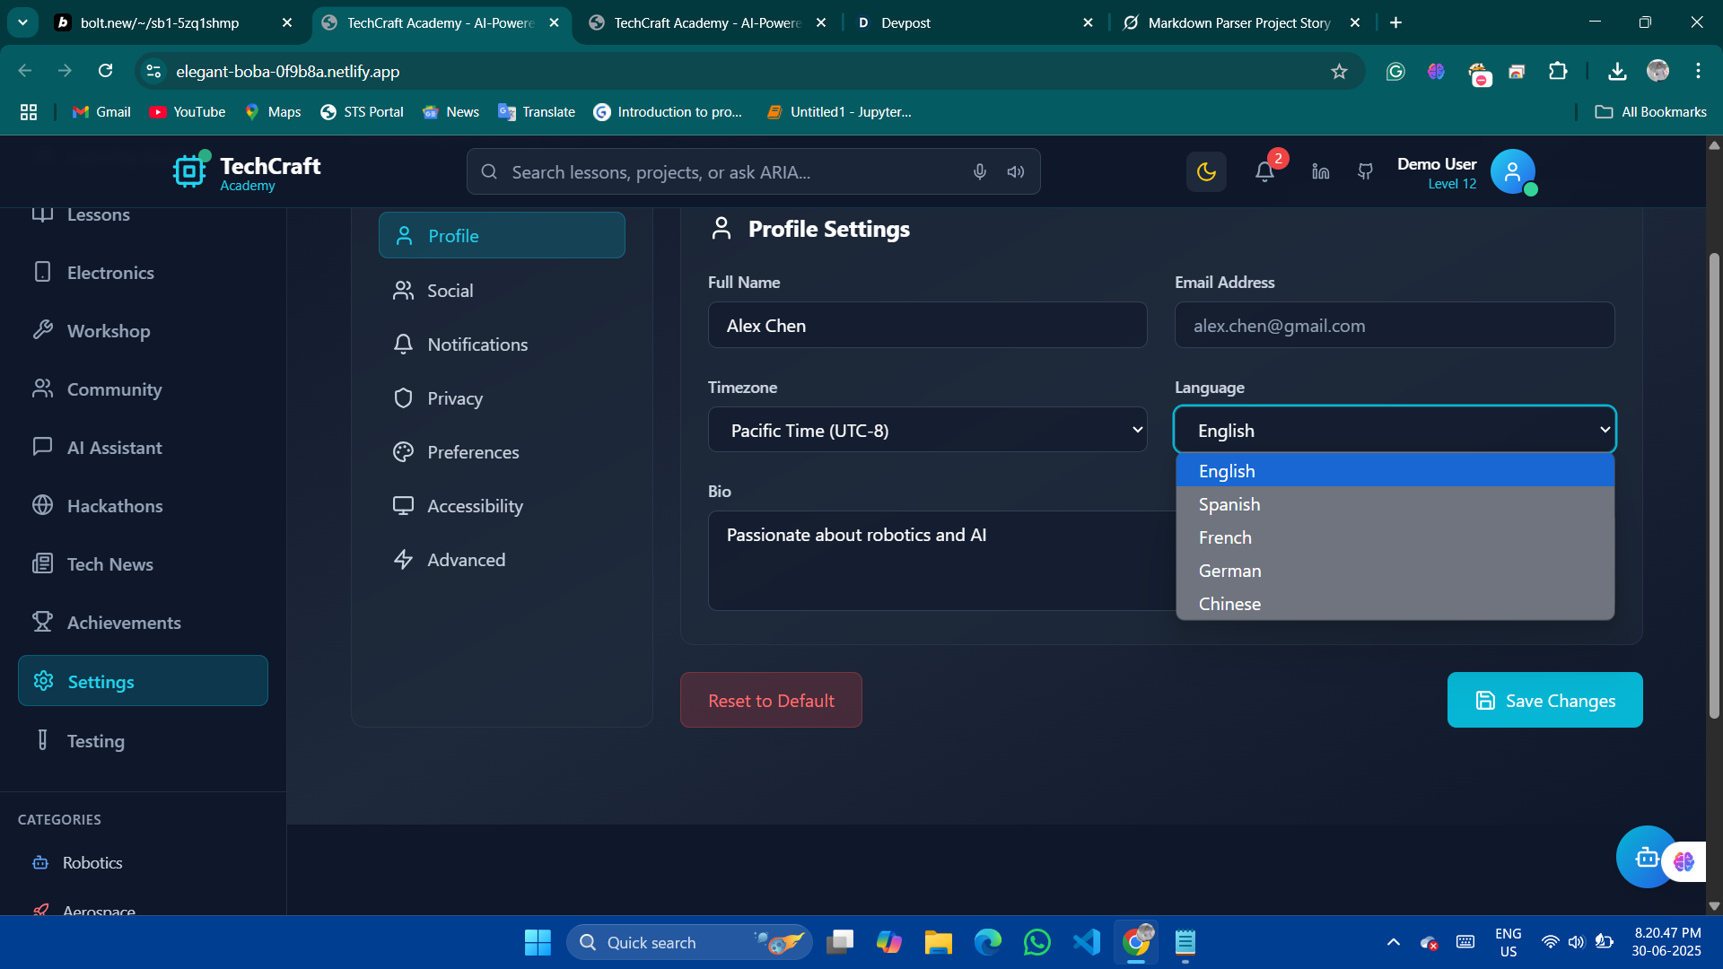This screenshot has width=1723, height=969.
Task: Click microphone icon in search bar
Action: pyautogui.click(x=980, y=172)
